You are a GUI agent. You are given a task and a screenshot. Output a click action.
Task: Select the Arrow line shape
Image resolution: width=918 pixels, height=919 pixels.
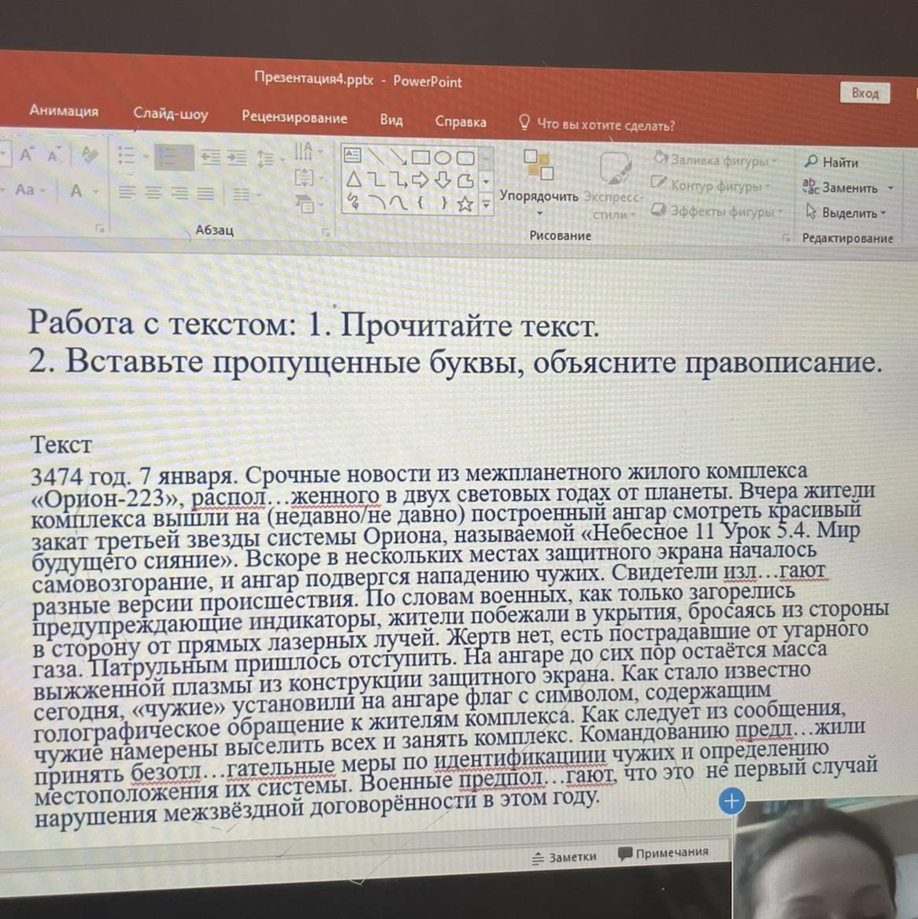tap(399, 157)
